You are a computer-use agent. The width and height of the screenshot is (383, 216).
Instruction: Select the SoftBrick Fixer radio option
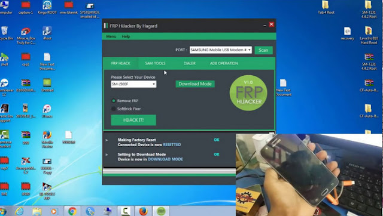click(x=113, y=109)
